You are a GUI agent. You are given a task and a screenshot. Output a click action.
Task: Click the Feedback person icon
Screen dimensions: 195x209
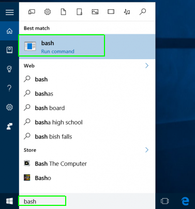(x=9, y=126)
